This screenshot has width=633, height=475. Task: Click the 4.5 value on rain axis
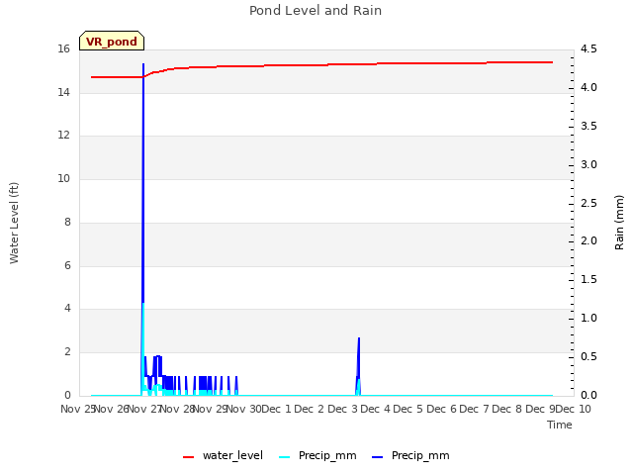(588, 49)
